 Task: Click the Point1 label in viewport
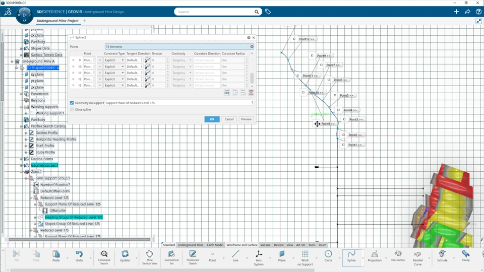pos(355,145)
